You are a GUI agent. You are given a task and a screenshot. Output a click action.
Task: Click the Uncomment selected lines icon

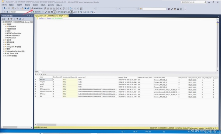tap(81, 12)
